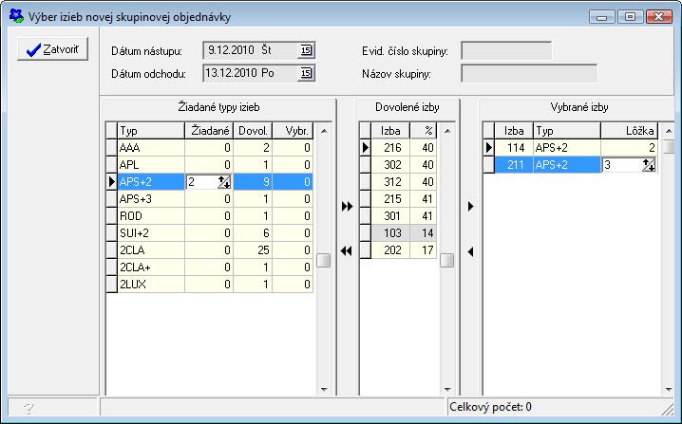Select room 114 in Vybrané izby list
This screenshot has width=682, height=424.
(x=516, y=147)
